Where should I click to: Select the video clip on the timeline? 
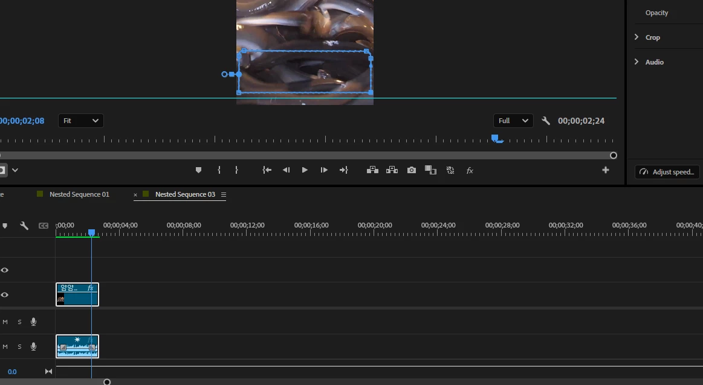tap(77, 294)
